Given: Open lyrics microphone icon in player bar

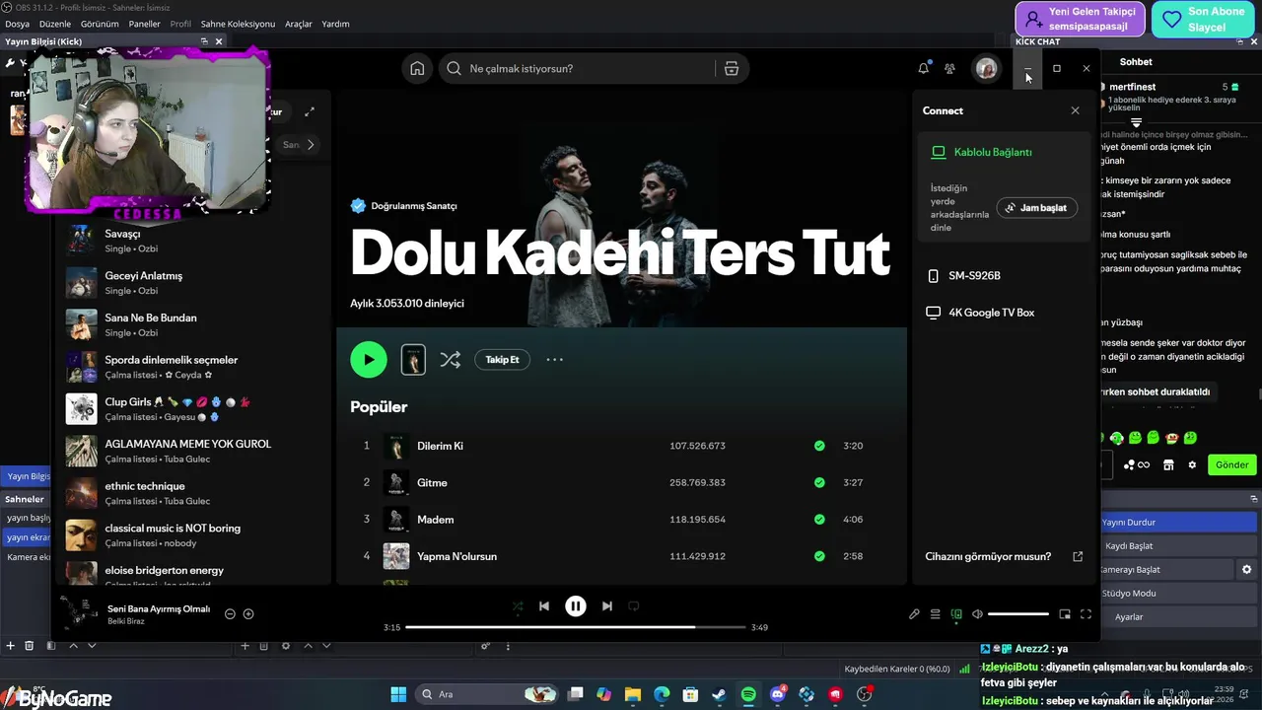Looking at the screenshot, I should tap(914, 614).
